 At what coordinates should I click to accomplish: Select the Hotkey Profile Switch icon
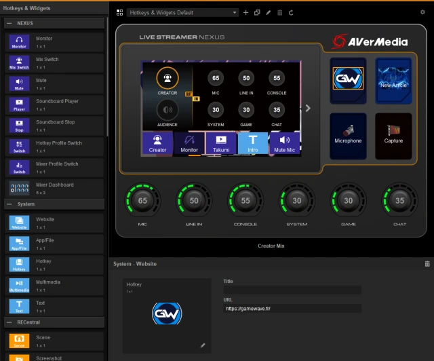[19, 147]
